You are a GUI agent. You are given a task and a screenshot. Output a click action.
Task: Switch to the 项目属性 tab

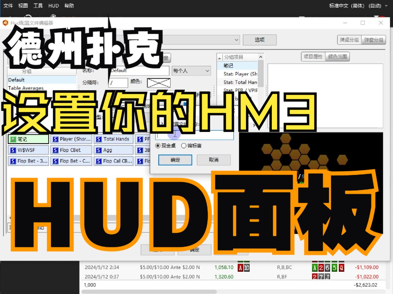(x=313, y=57)
